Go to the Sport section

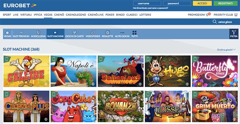(7, 15)
